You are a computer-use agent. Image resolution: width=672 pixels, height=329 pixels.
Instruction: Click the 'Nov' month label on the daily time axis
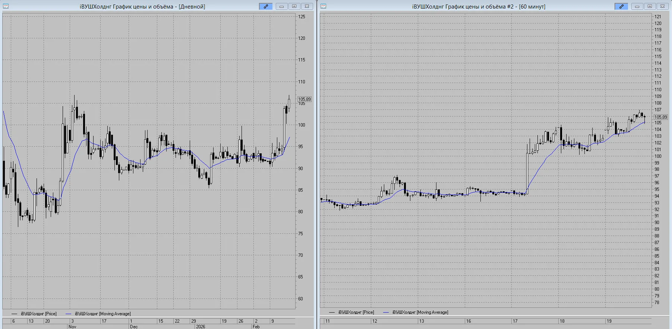point(72,326)
